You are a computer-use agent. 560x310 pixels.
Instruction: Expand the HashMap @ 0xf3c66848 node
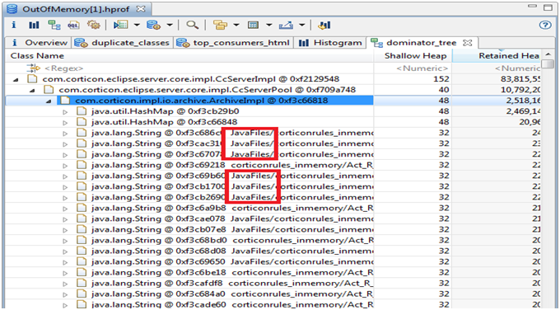point(65,122)
